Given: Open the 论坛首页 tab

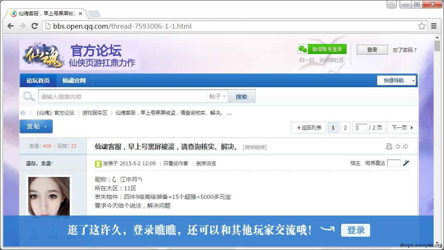Looking at the screenshot, I should (x=38, y=81).
